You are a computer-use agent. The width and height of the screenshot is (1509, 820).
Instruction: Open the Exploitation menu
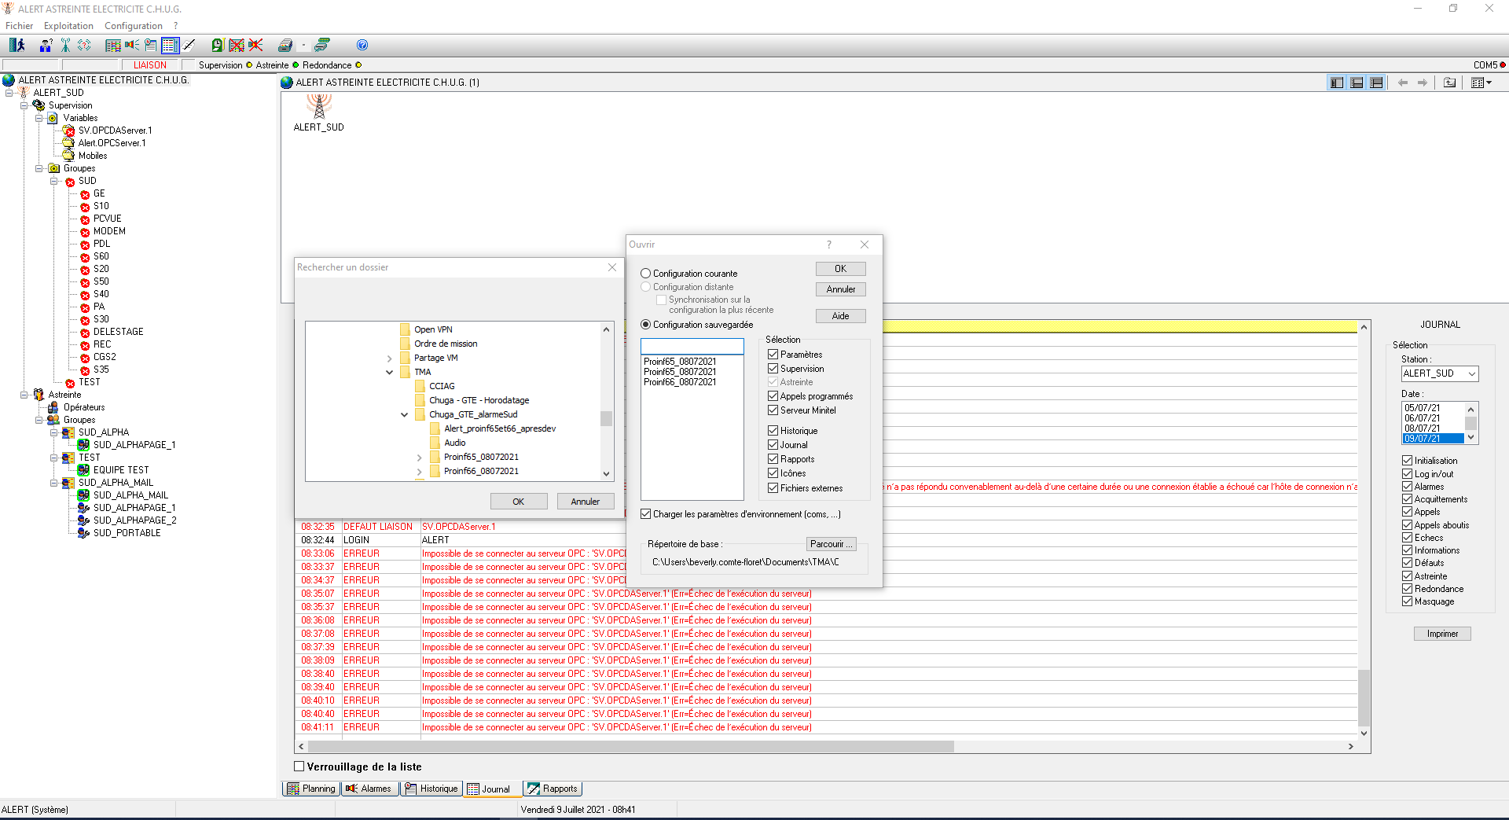(x=68, y=26)
